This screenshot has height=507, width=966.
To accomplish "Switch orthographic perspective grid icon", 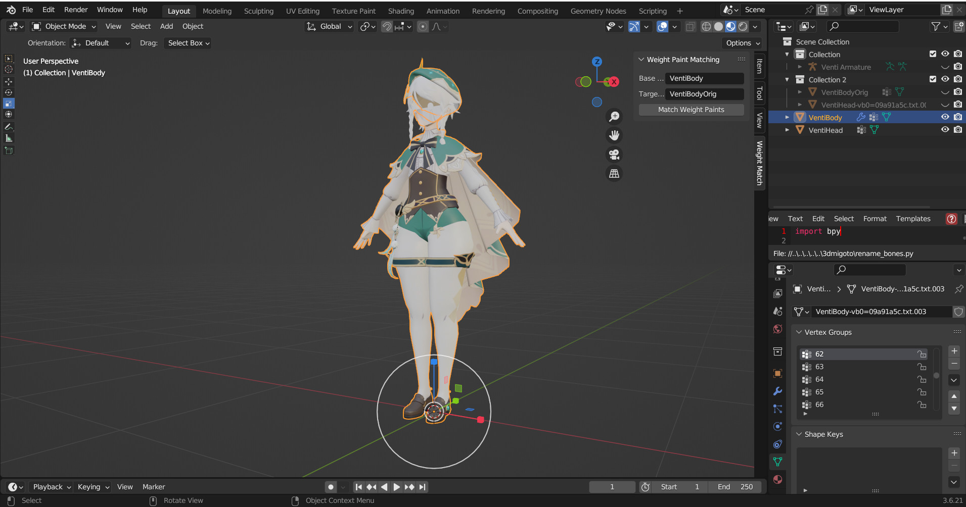I will [614, 174].
